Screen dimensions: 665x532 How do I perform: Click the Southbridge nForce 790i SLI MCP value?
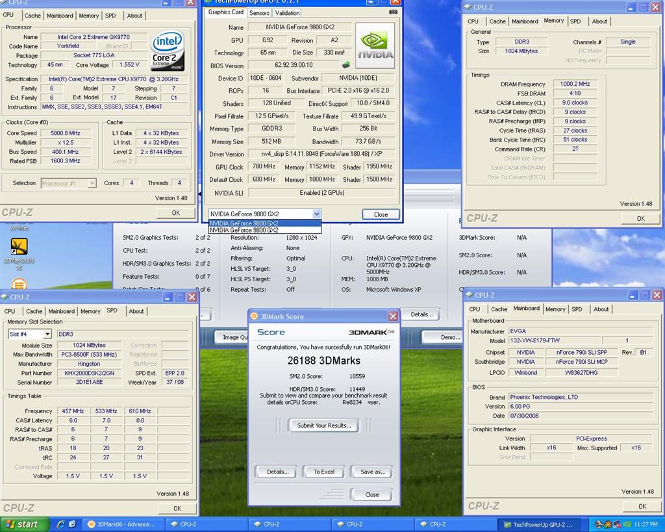point(581,361)
